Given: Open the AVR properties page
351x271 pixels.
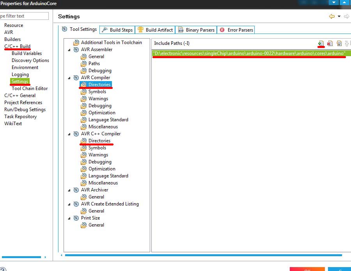Looking at the screenshot, I should click(9, 32).
